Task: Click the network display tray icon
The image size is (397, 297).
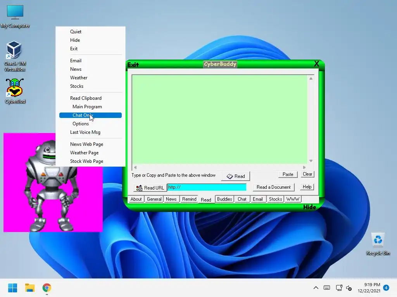Action: coord(339,288)
